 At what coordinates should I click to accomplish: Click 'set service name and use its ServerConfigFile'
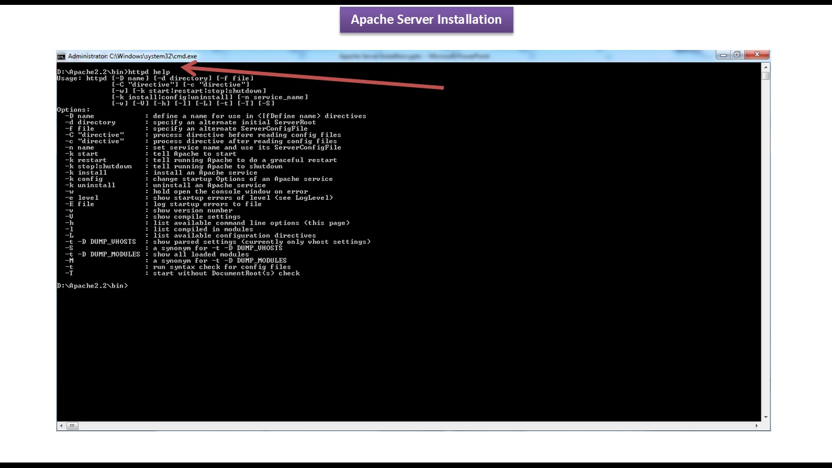pos(247,147)
